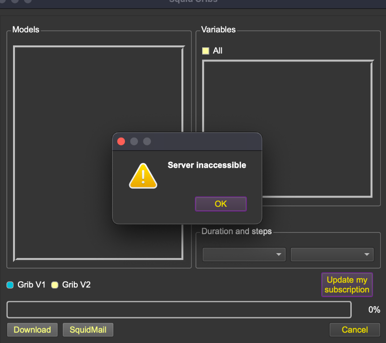Click the 0% progress label
The height and width of the screenshot is (343, 386).
(374, 310)
